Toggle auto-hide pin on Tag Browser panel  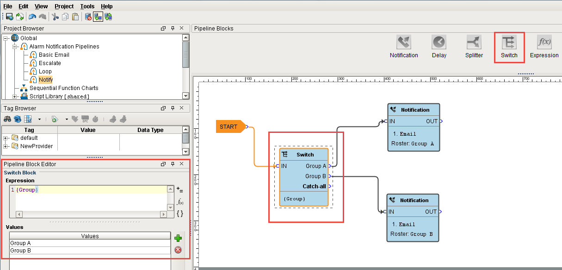tap(173, 108)
